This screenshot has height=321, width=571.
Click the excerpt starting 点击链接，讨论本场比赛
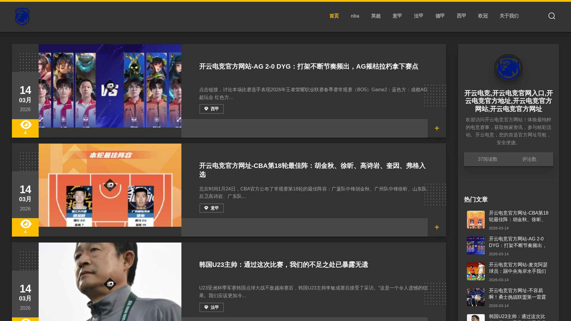[313, 94]
